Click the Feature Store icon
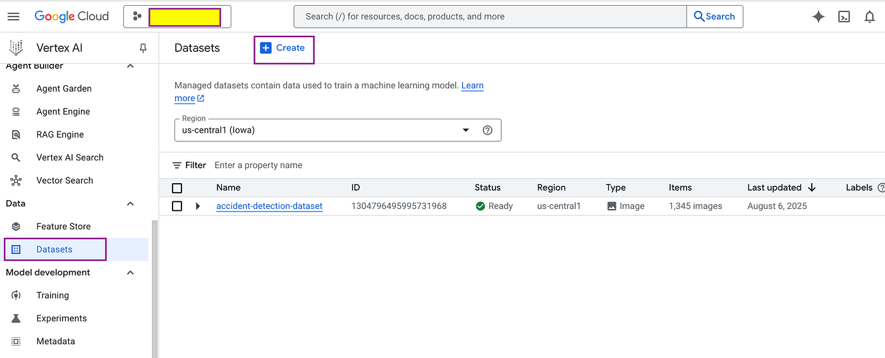The image size is (885, 358). [16, 226]
